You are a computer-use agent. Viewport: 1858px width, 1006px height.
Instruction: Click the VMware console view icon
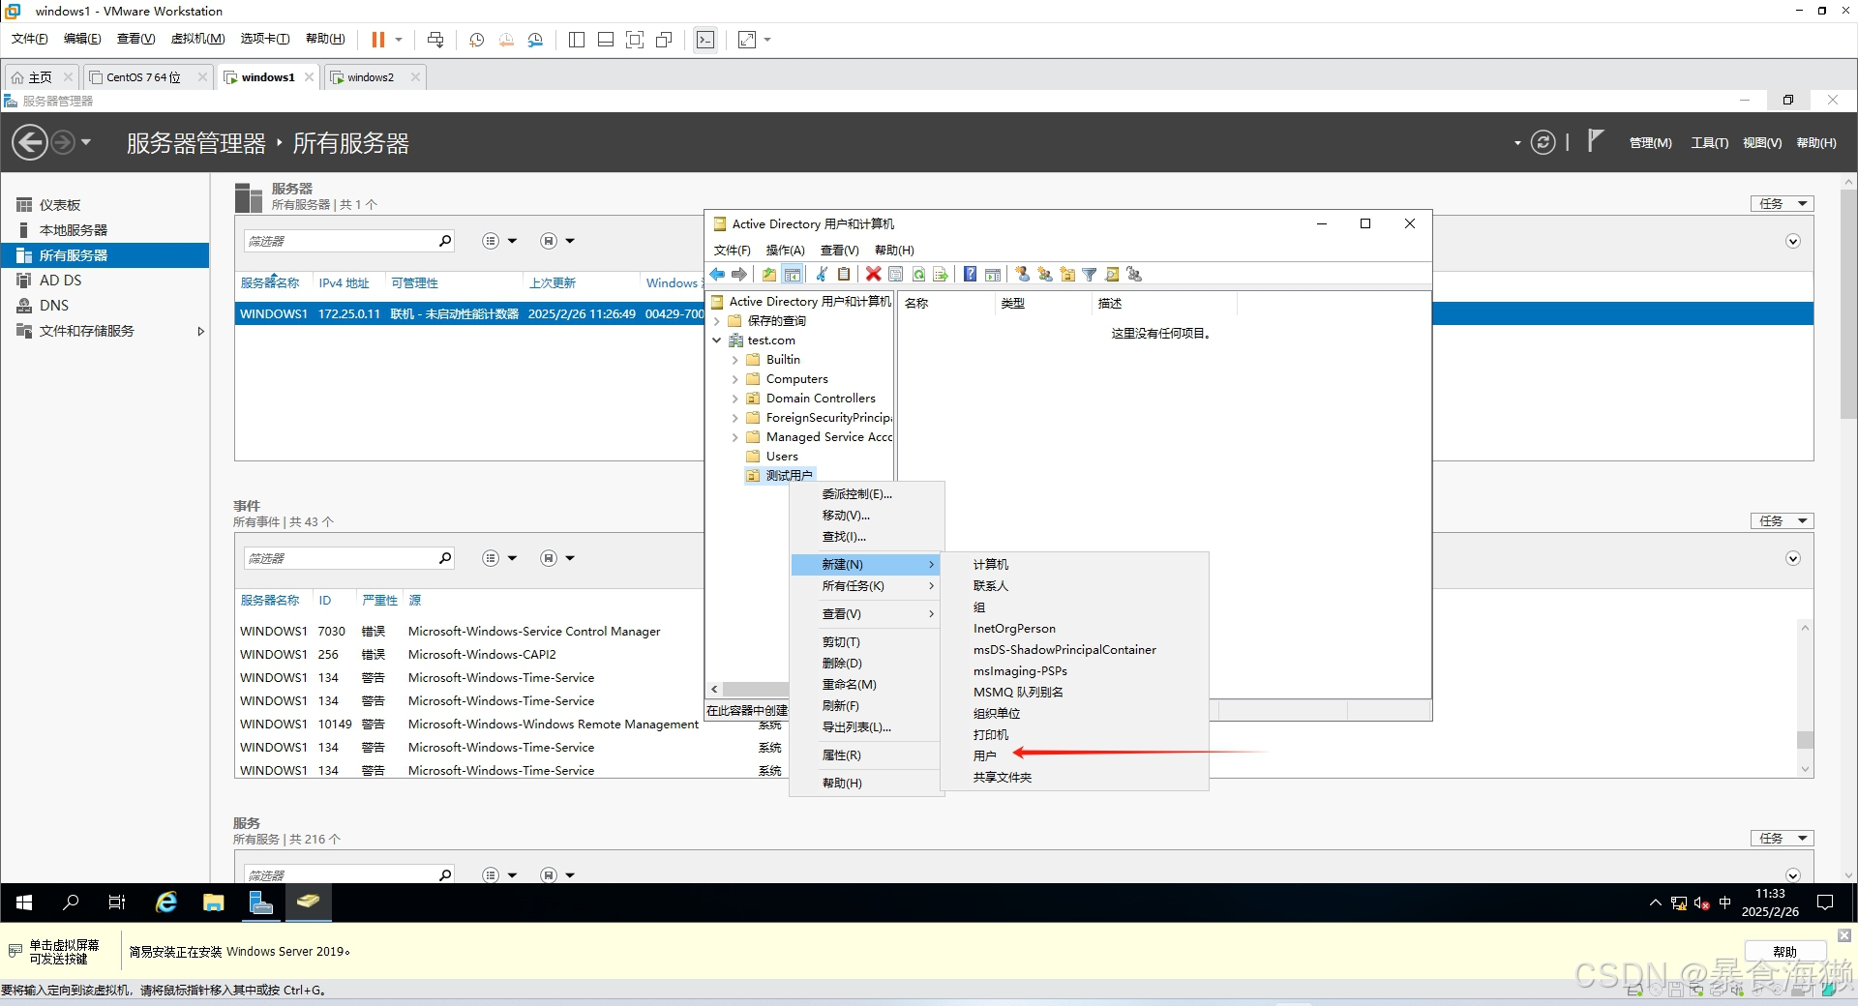pos(705,40)
